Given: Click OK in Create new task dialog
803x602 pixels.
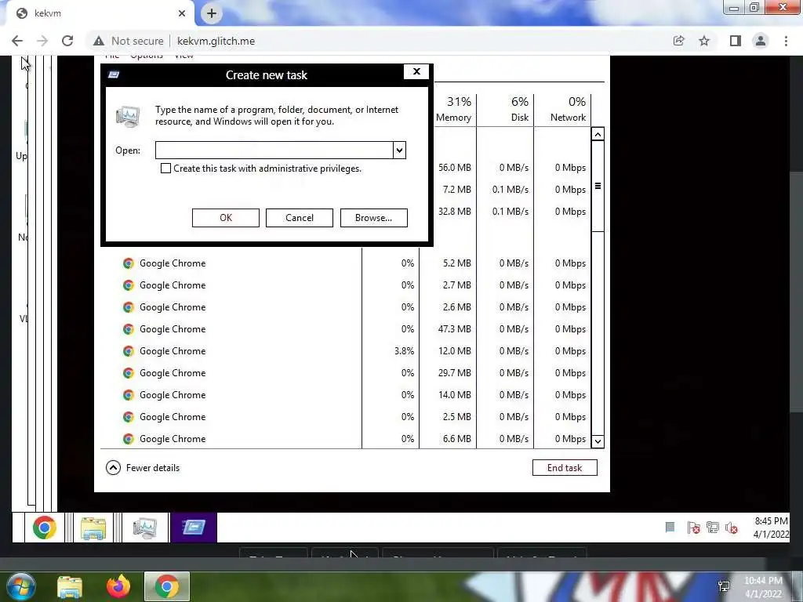Looking at the screenshot, I should pos(225,218).
